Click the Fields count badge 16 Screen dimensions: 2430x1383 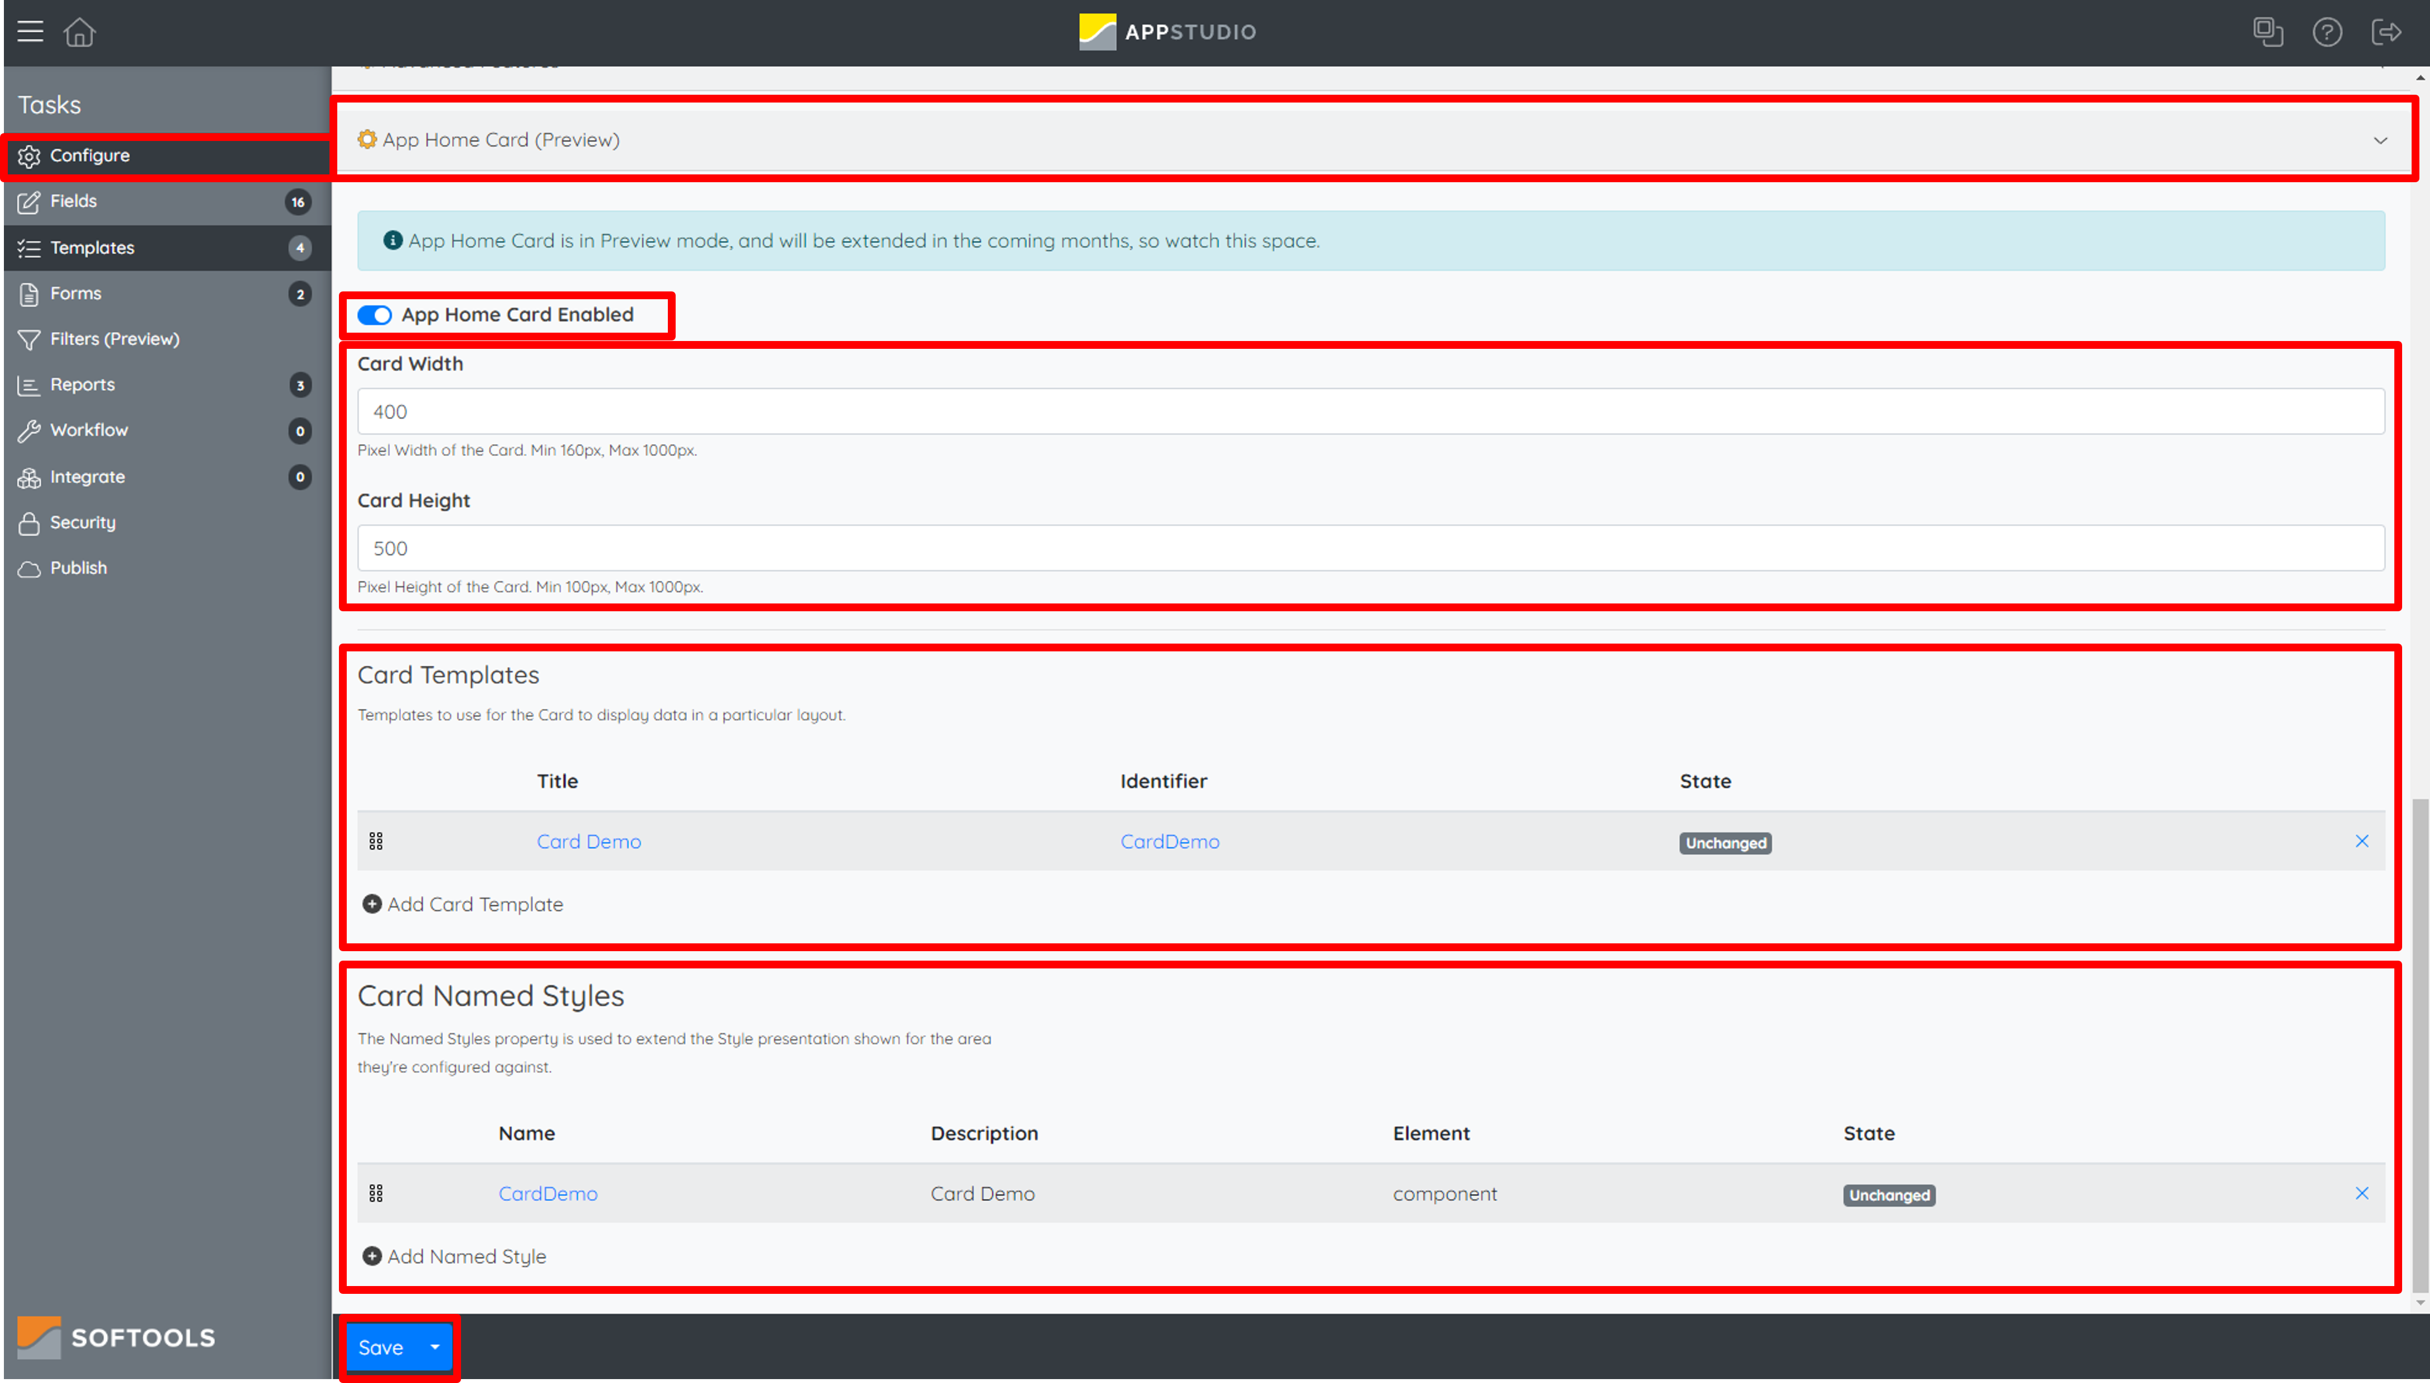(298, 201)
